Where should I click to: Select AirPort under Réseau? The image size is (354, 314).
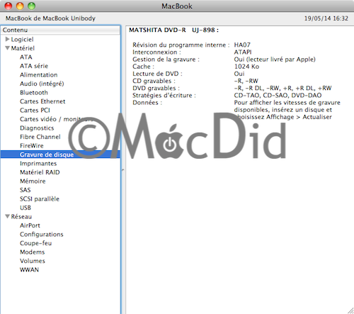[30, 225]
